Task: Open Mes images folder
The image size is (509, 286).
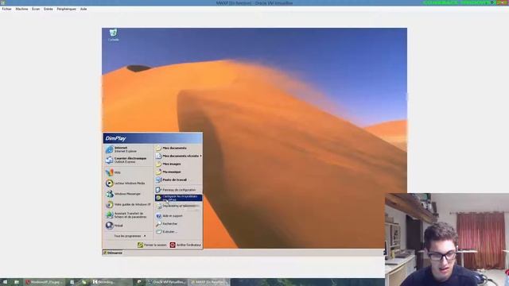Action: (x=178, y=164)
